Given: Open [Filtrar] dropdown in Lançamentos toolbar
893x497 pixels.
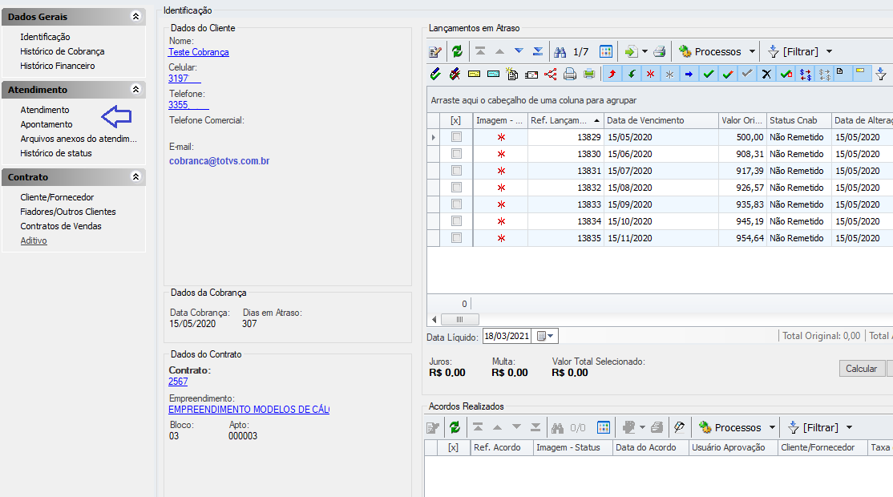Looking at the screenshot, I should tap(800, 52).
